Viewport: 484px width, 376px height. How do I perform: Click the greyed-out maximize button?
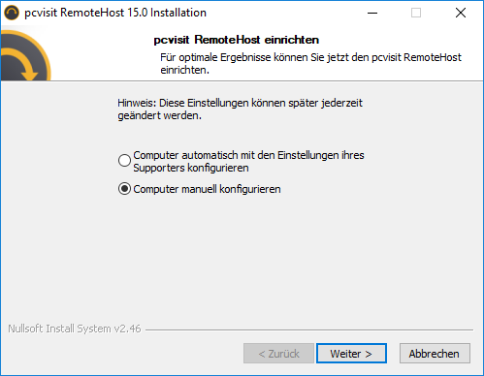pos(416,13)
